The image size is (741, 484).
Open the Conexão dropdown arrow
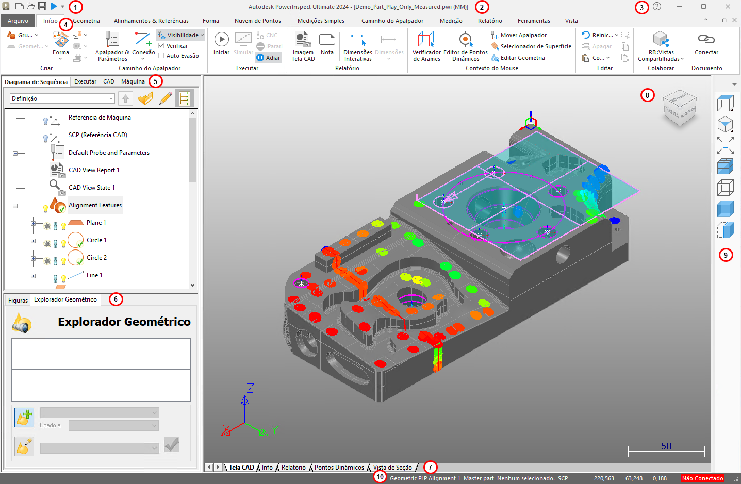143,59
